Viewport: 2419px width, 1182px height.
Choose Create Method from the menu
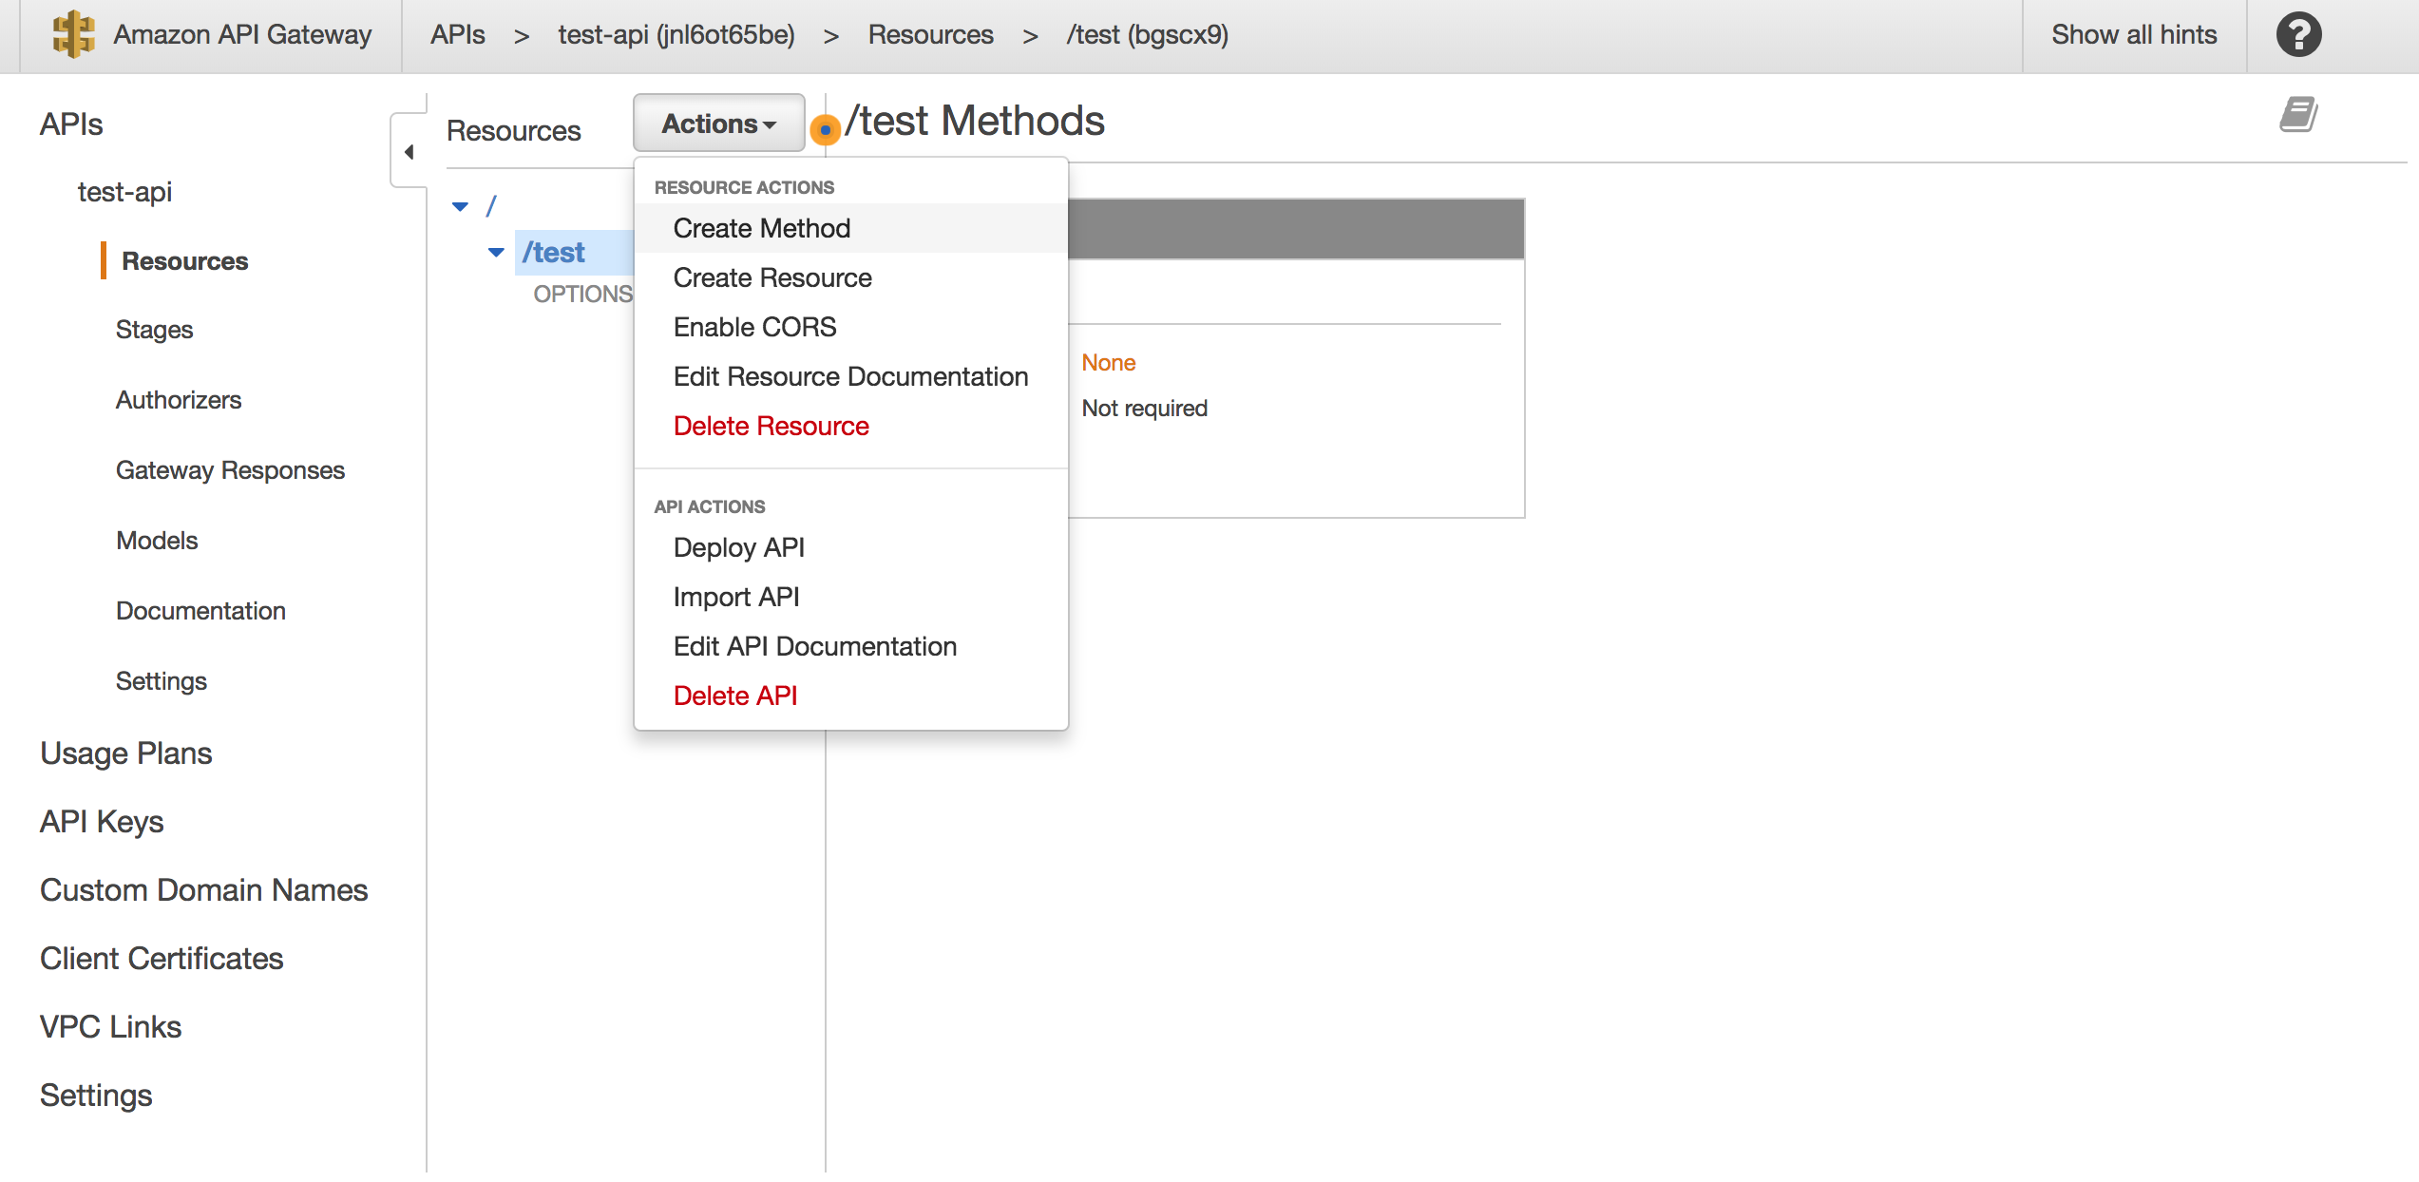pos(761,228)
